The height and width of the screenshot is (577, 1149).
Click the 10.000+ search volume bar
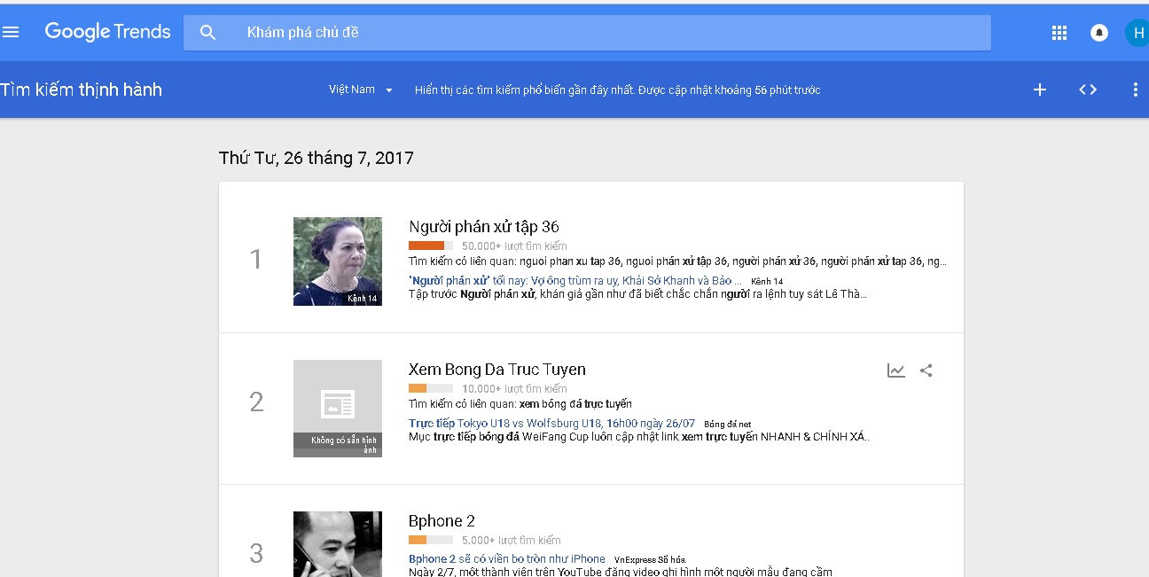431,388
